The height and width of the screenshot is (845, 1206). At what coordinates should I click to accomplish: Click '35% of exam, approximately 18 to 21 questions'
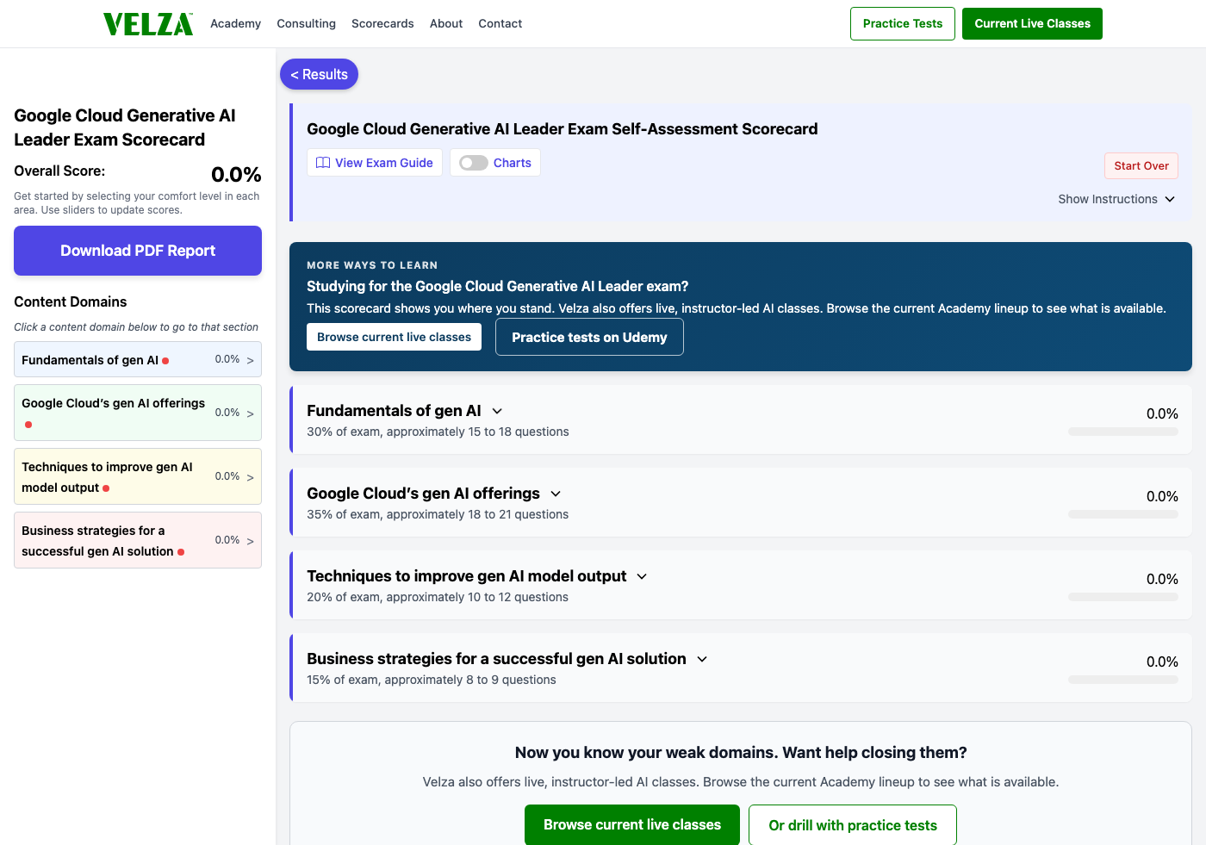(x=438, y=514)
